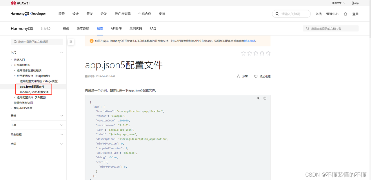The width and height of the screenshot is (371, 180).
Task: Select the 指南 tab
Action: 100,29
